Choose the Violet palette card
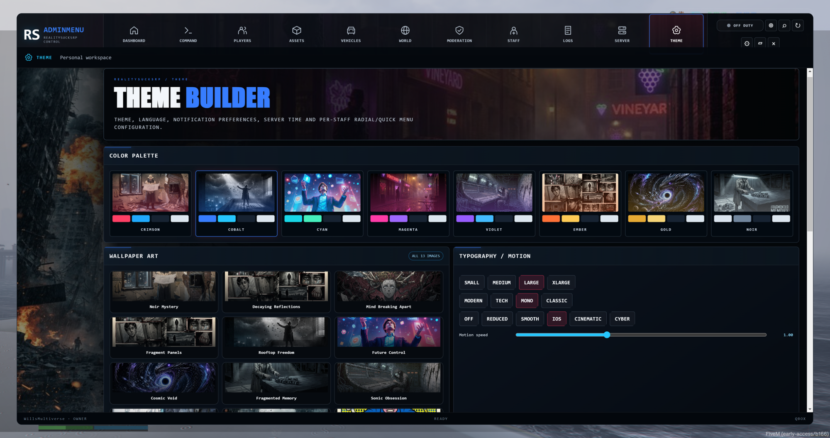The height and width of the screenshot is (438, 830). (x=494, y=203)
